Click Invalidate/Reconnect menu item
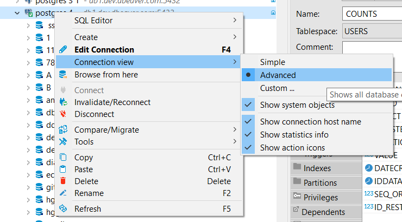This screenshot has height=222, width=402. click(149, 102)
